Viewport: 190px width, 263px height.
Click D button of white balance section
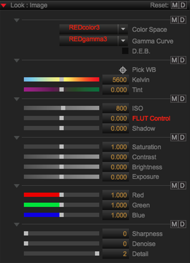point(182,60)
